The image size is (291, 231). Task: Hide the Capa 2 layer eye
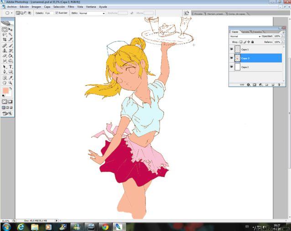click(231, 67)
